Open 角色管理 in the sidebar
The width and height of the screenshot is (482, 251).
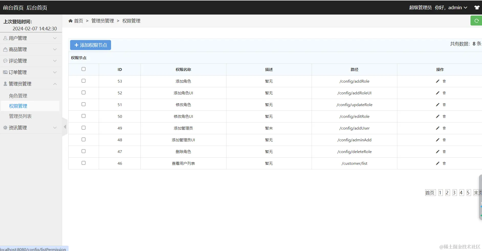click(18, 96)
